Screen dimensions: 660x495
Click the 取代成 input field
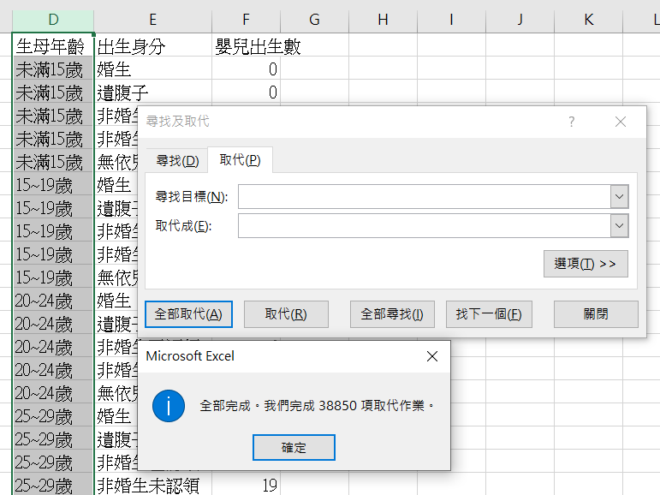424,226
